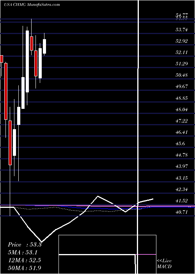195x274 pixels.
Task: Click the 47.22 price axis label
Action: tap(182, 121)
